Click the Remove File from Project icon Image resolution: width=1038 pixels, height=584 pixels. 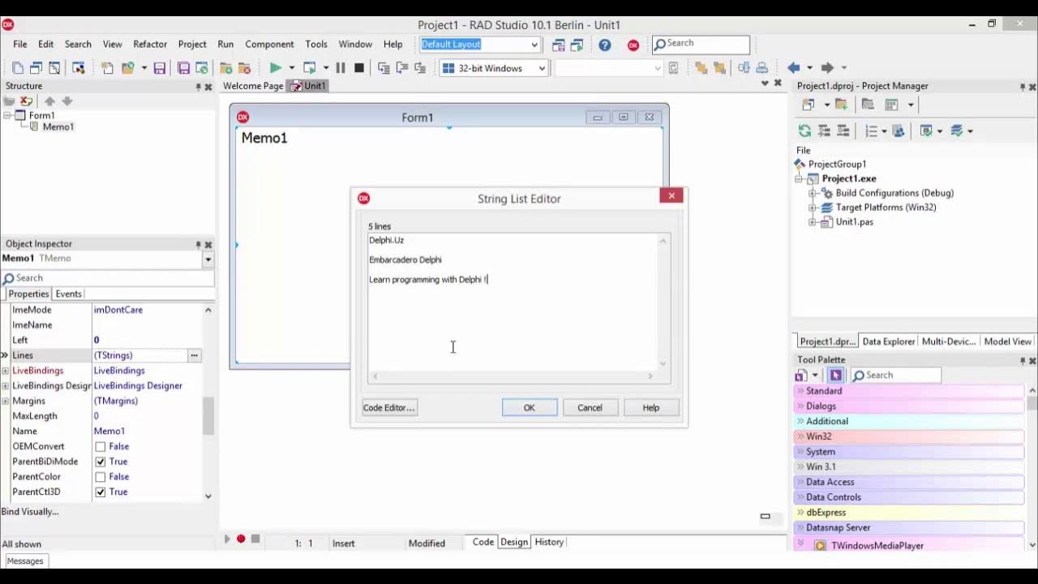(x=244, y=68)
